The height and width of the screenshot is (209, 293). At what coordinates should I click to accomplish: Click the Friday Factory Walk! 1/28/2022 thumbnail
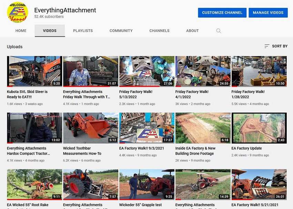tap(259, 71)
